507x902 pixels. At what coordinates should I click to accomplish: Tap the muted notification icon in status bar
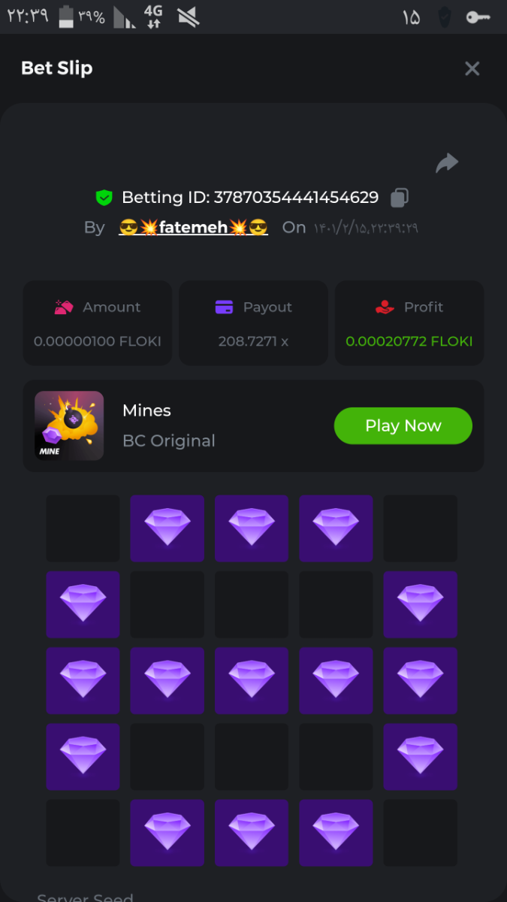pyautogui.click(x=188, y=17)
